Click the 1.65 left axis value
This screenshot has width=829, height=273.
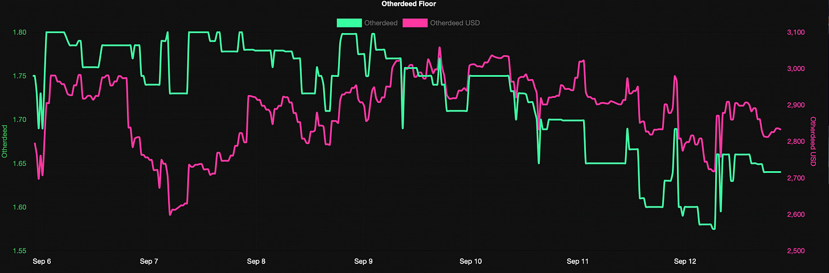tap(19, 164)
